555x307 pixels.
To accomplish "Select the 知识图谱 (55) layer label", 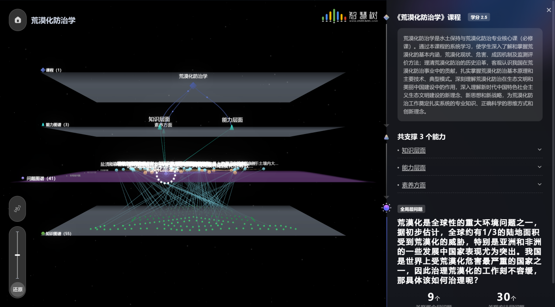I will click(58, 234).
